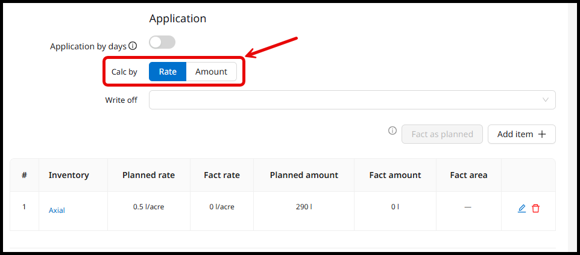Image resolution: width=580 pixels, height=255 pixels.
Task: Click info icon beside Fact as planned
Action: [392, 131]
